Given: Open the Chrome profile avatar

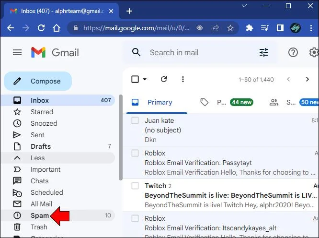Looking at the screenshot, I should (296, 28).
